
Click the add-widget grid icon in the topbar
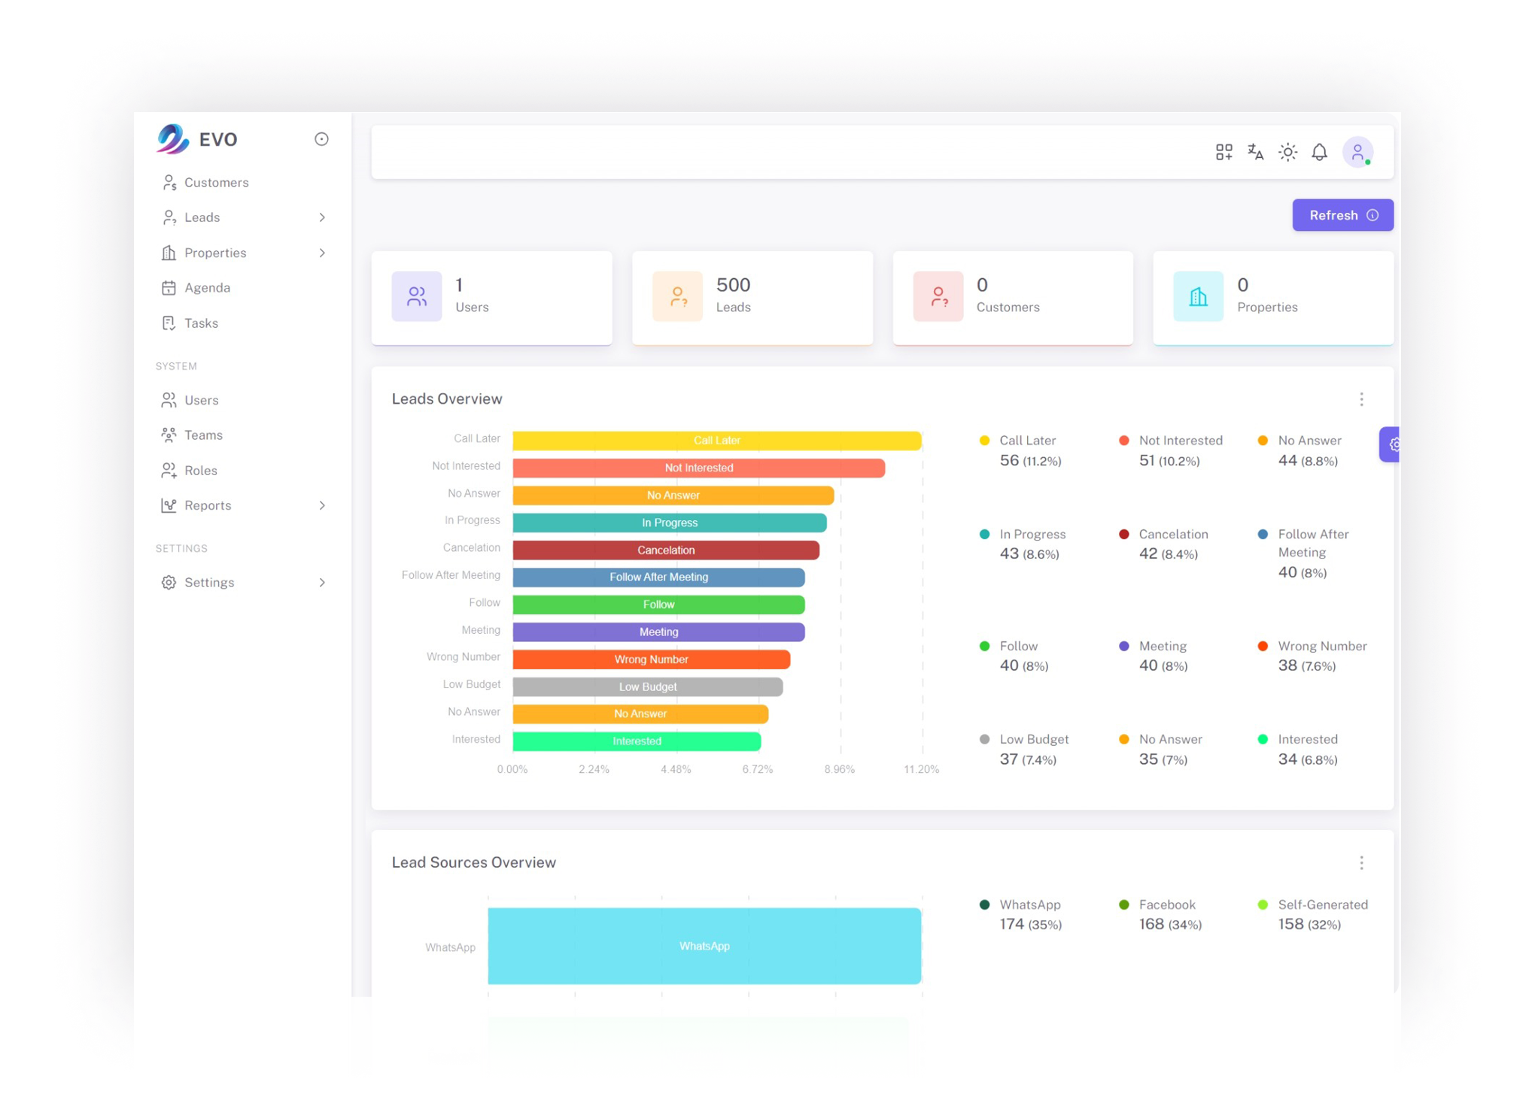(1223, 152)
